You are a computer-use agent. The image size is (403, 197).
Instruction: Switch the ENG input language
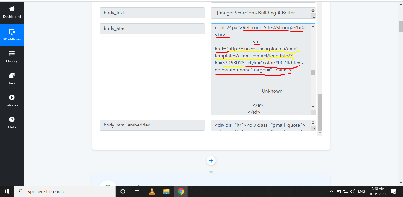click(361, 191)
